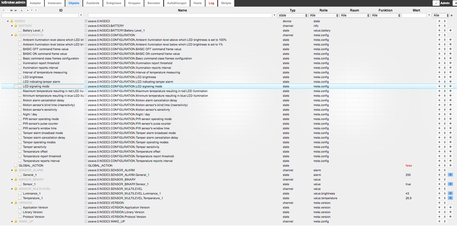This screenshot has height=226, width=457.
Task: Click highlighted history icon for General_1 row
Action: 450,175
